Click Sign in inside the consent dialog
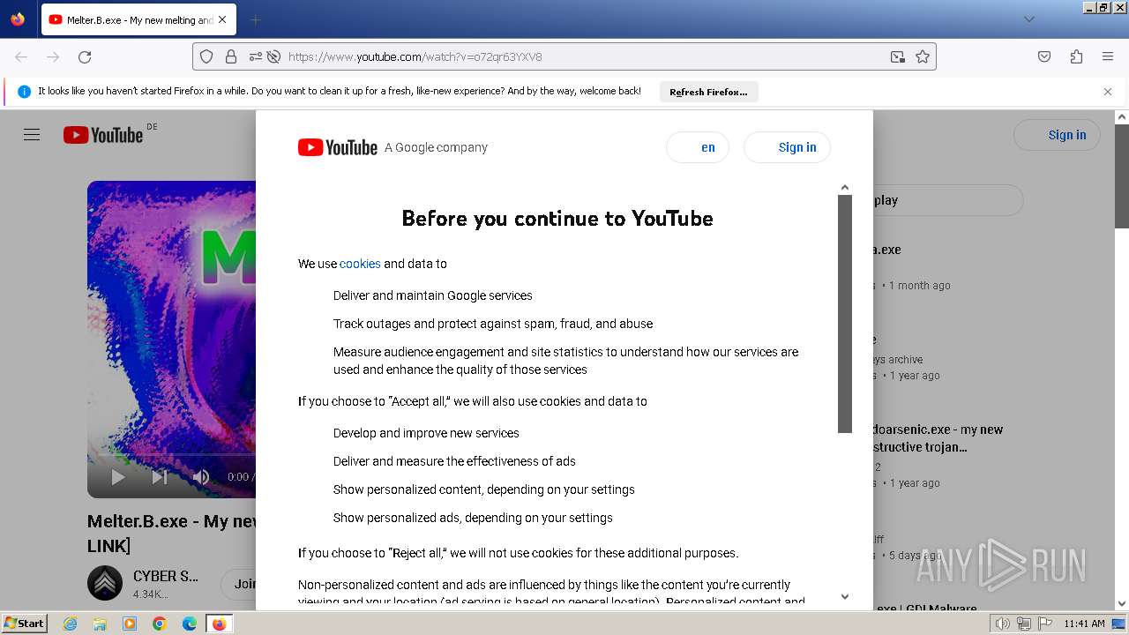The height and width of the screenshot is (635, 1129). point(787,147)
